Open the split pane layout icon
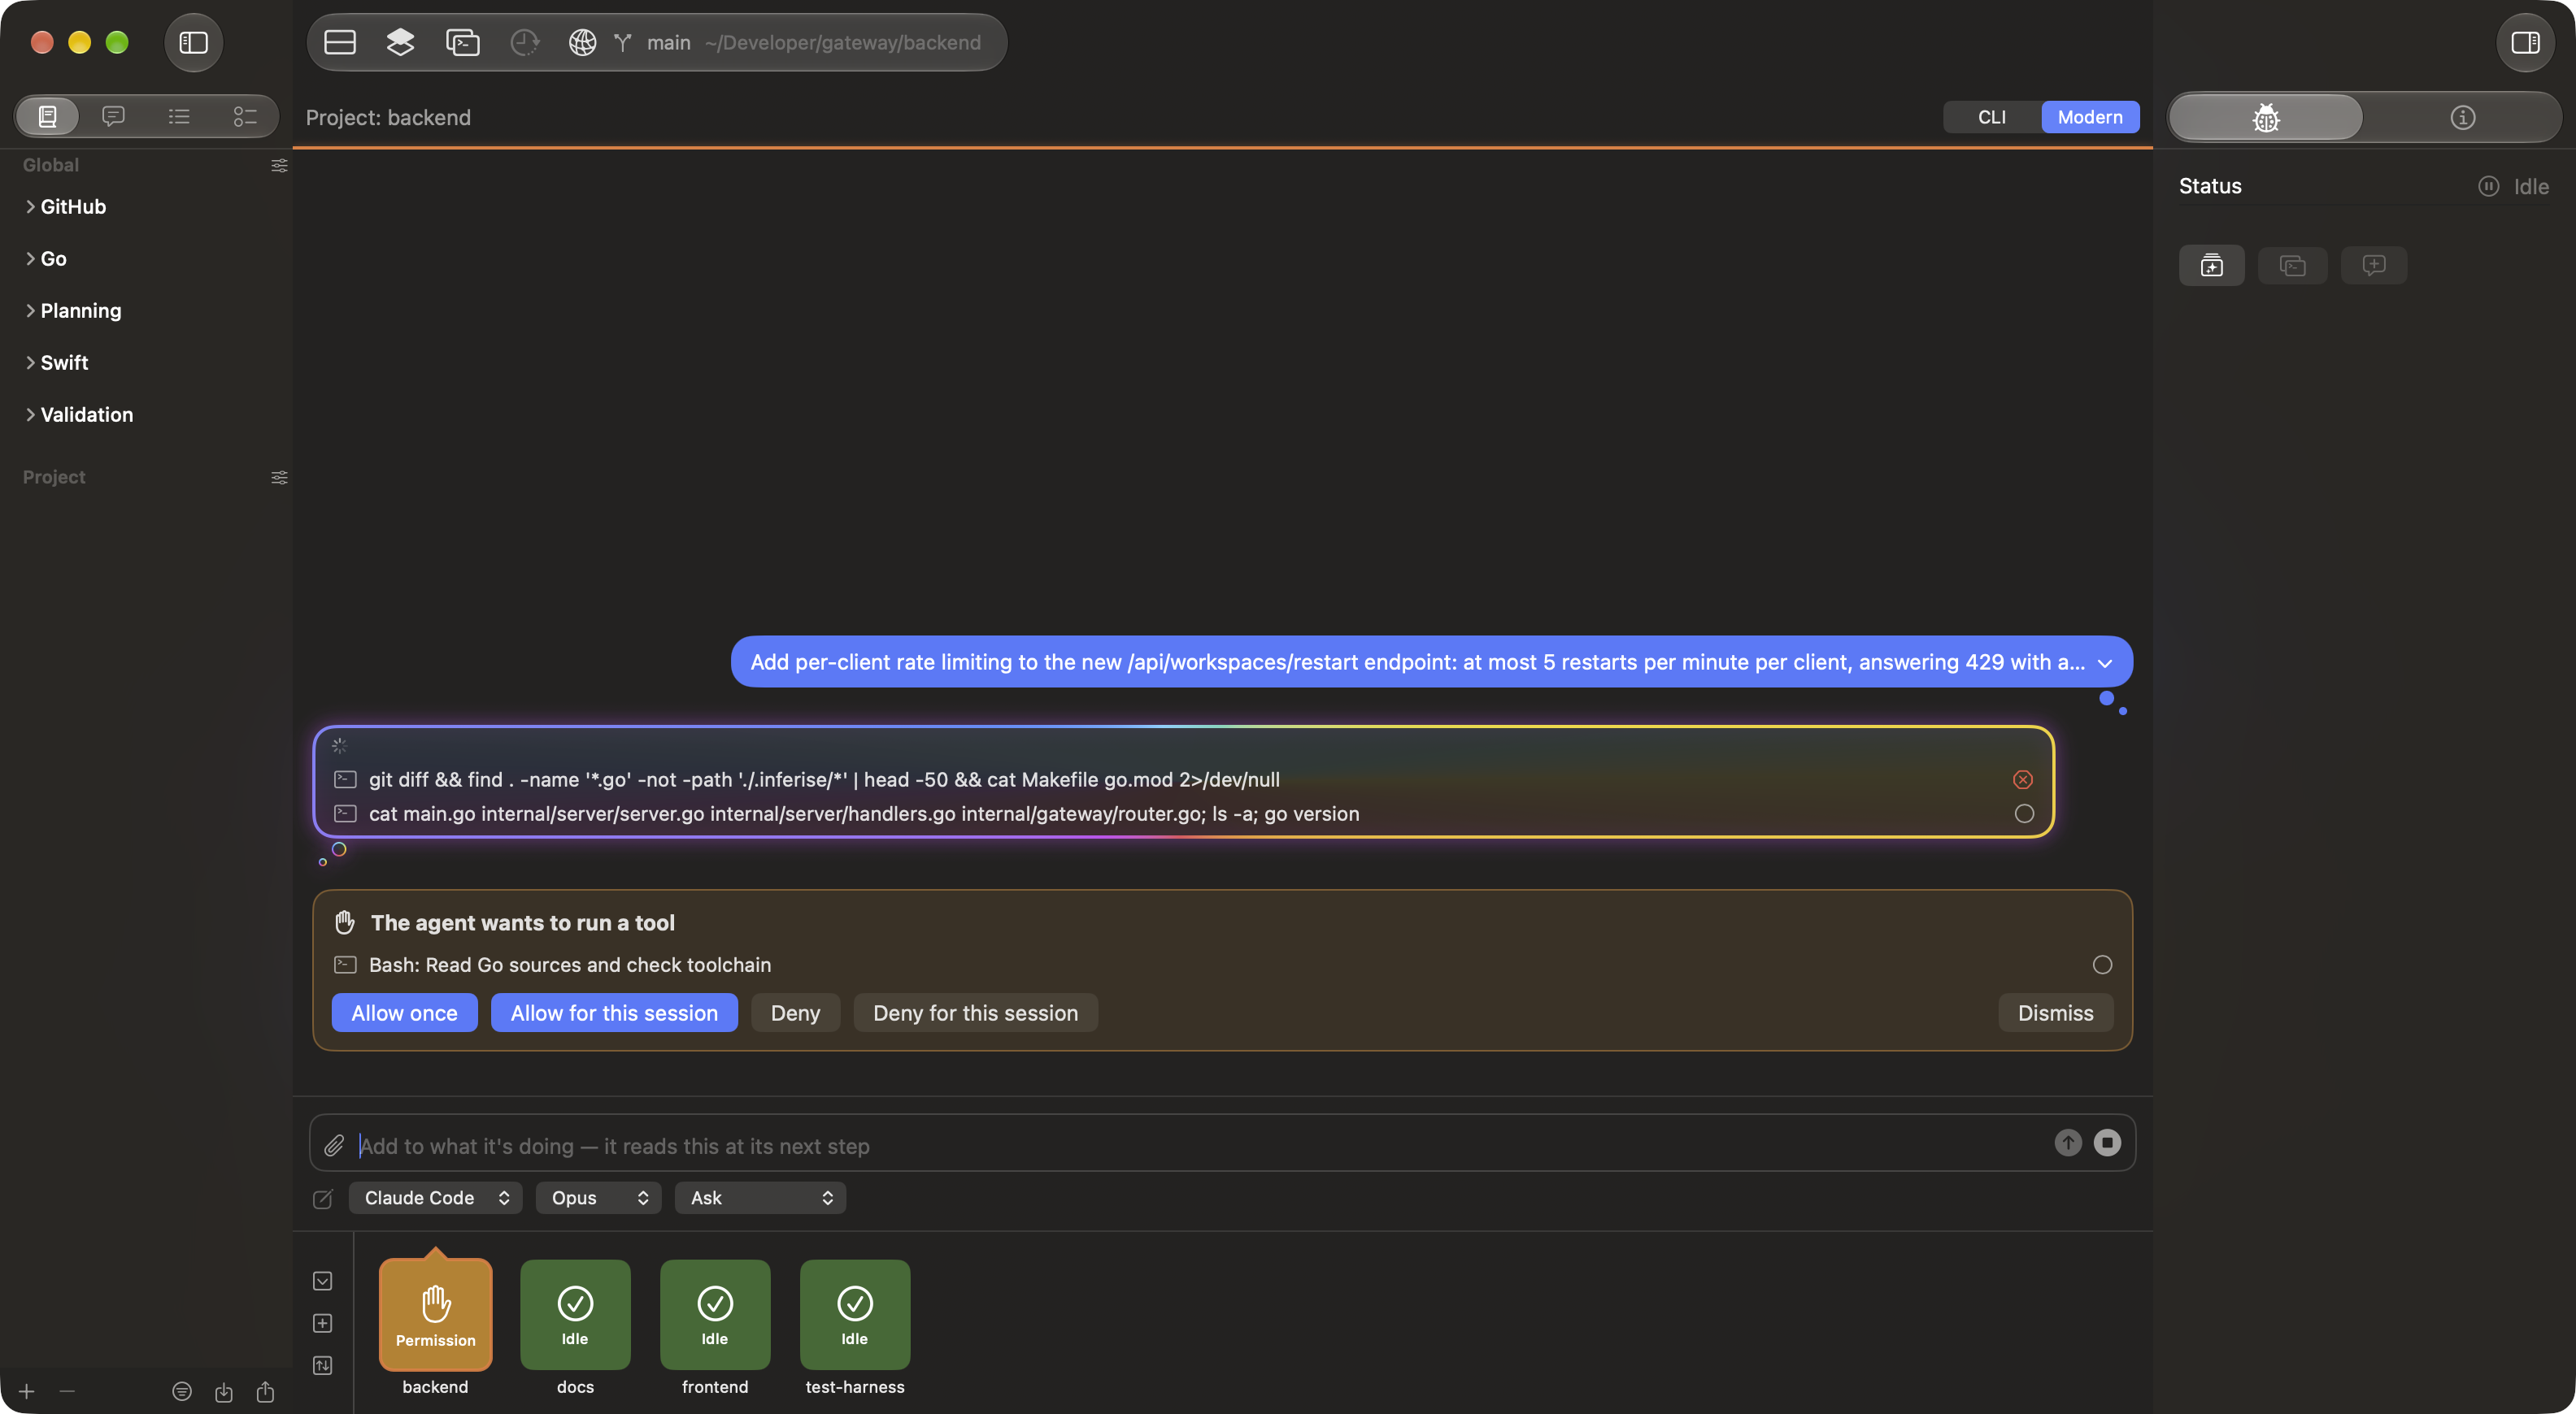This screenshot has width=2576, height=1414. point(340,43)
